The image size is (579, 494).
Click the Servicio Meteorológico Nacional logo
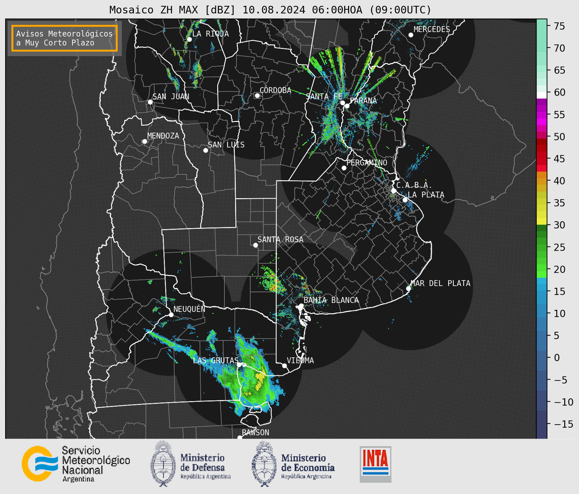point(40,463)
